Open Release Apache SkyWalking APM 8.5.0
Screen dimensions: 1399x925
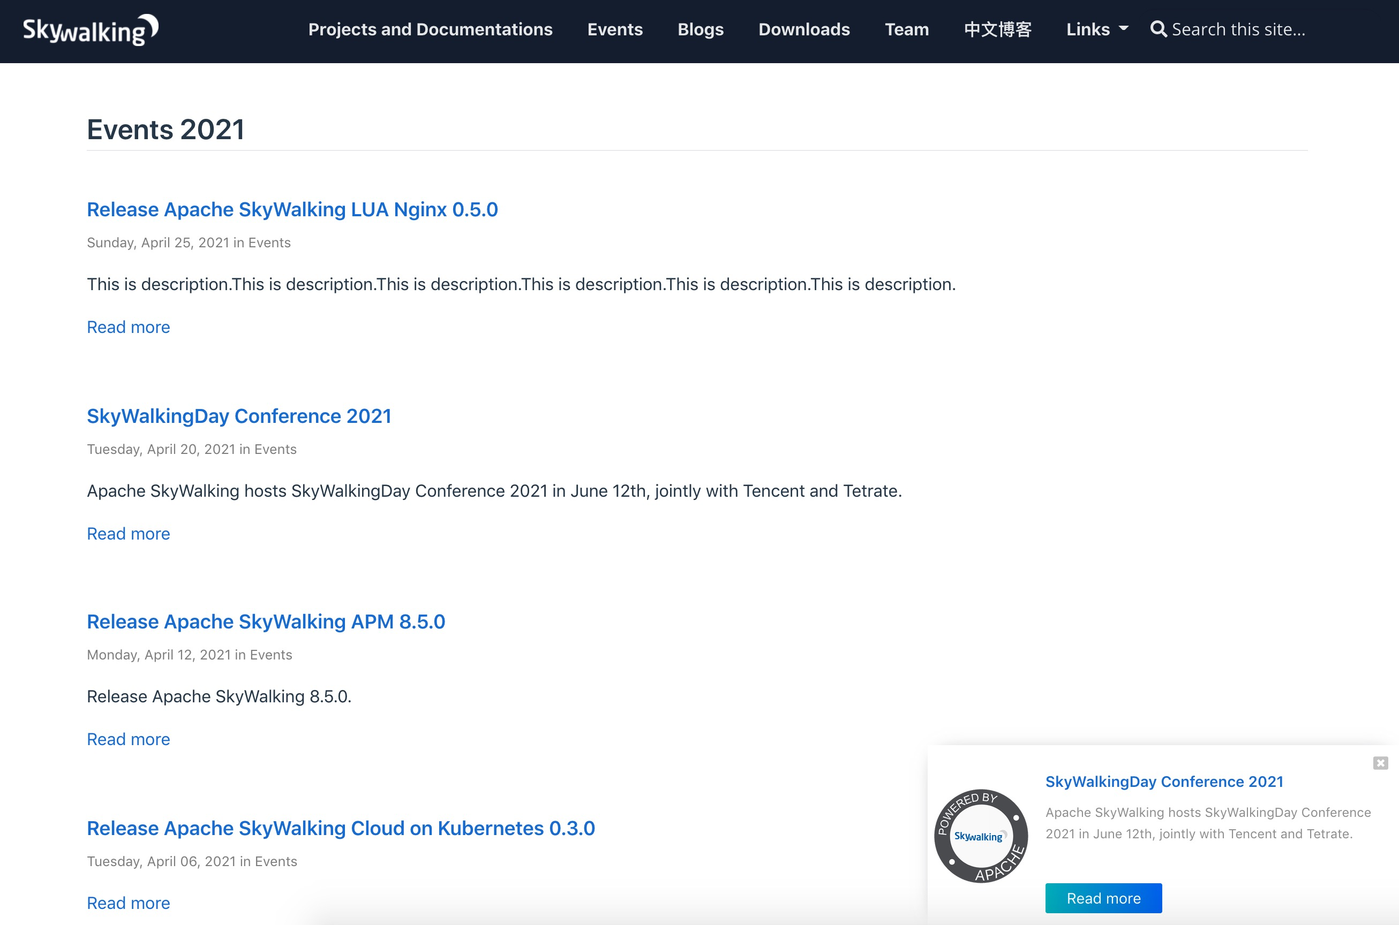point(266,622)
